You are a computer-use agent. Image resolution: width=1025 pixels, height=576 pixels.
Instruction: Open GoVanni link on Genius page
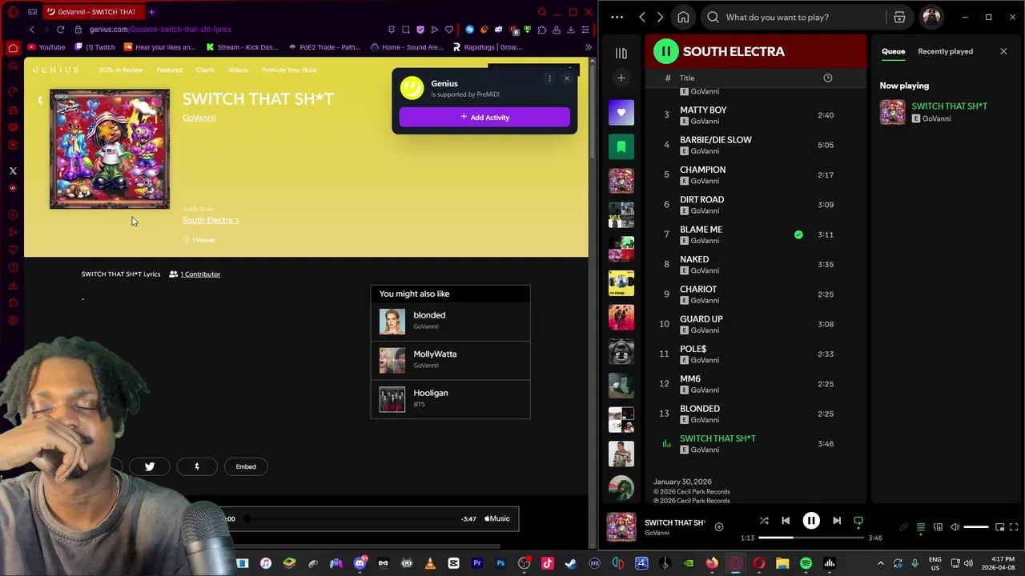(199, 118)
